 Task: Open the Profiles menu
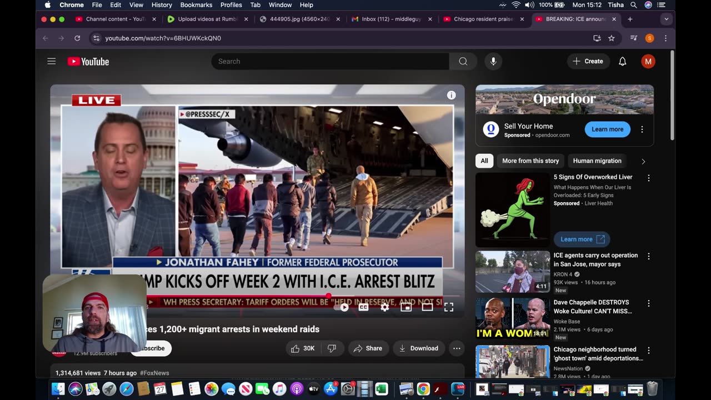tap(231, 4)
